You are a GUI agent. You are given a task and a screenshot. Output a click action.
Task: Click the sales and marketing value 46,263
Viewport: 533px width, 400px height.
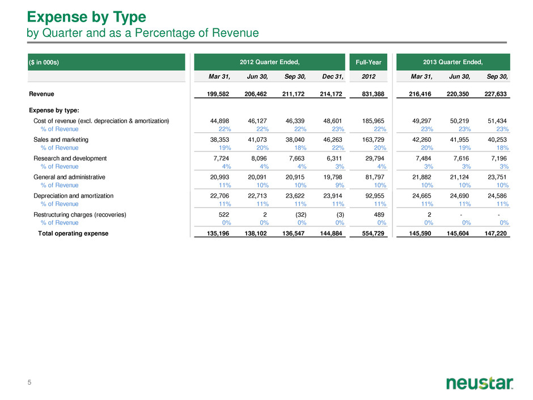(x=332, y=140)
